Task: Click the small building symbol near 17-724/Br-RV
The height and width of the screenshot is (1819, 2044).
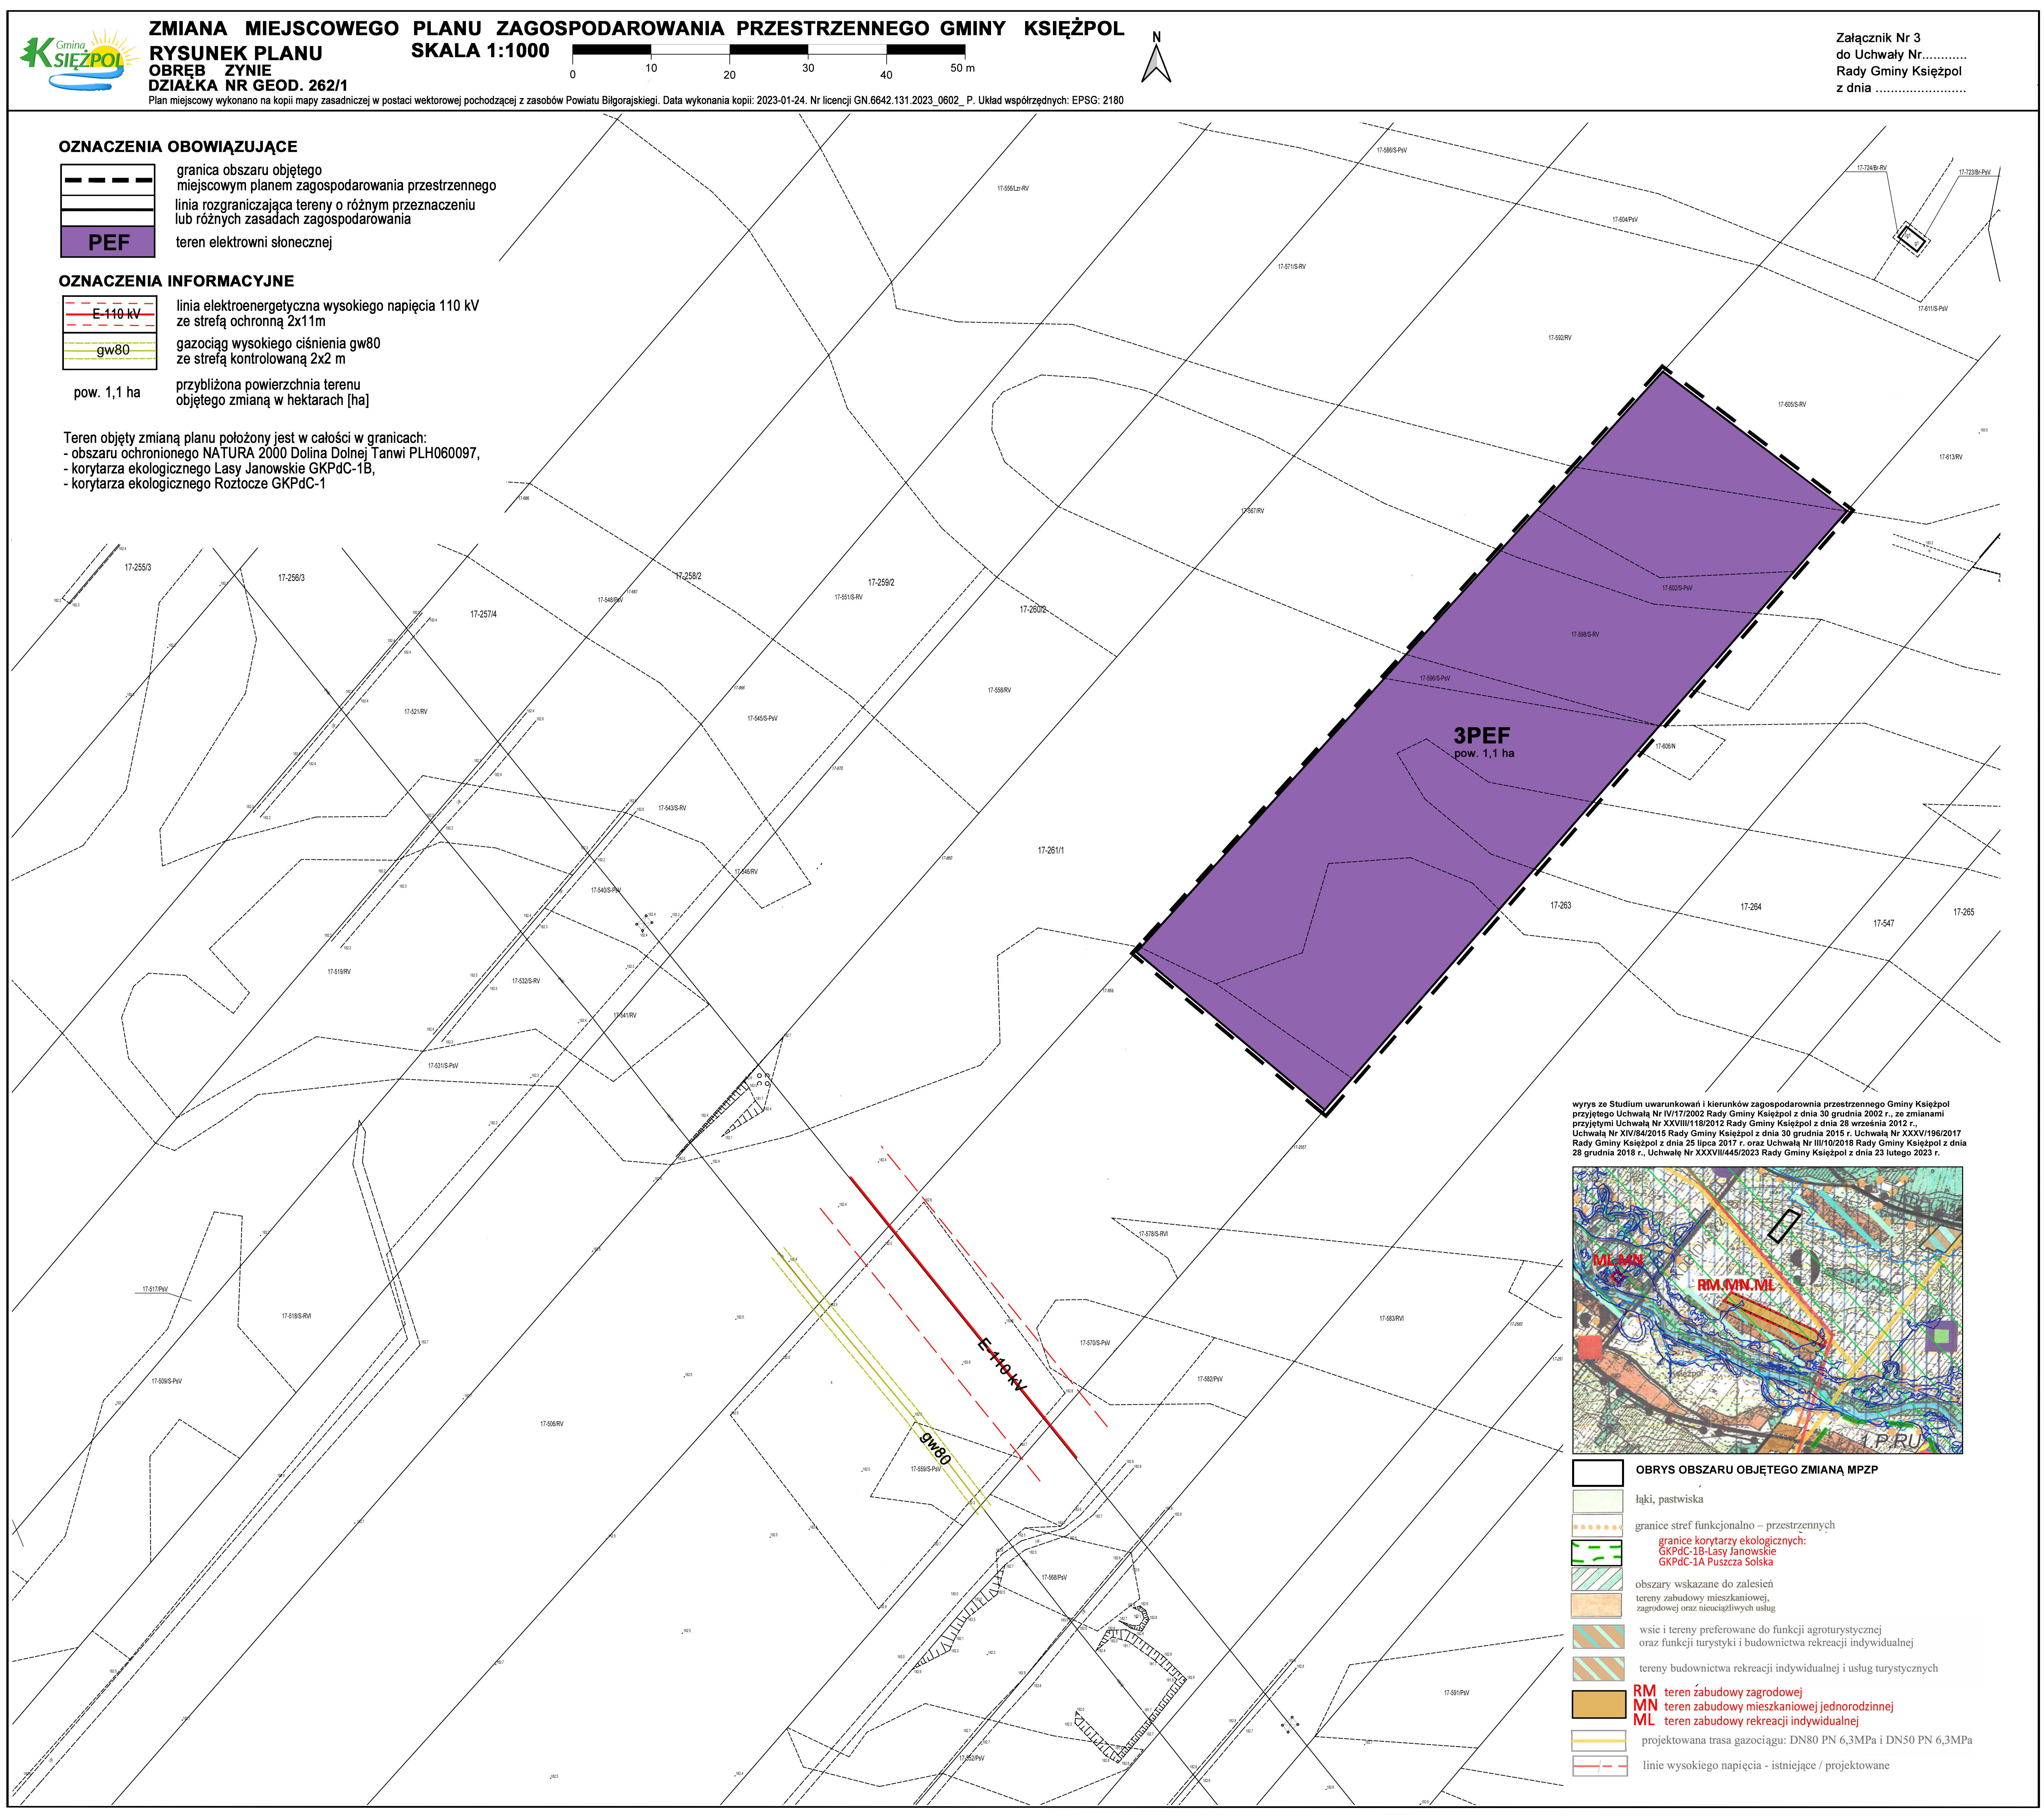Action: [x=1912, y=239]
